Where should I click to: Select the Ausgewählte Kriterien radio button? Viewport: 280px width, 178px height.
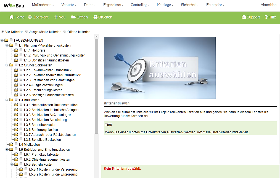27,31
